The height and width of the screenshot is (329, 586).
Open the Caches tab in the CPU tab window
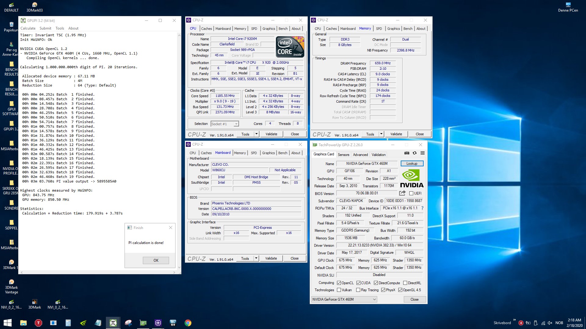tap(206, 29)
